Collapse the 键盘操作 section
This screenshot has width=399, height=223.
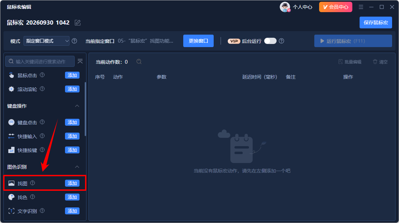77,106
